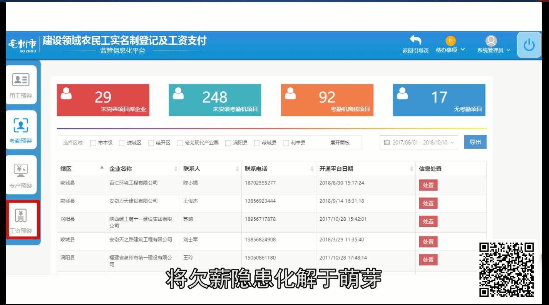Select the 无考勤项目 blue card
Image resolution: width=549 pixels, height=305 pixels.
[x=439, y=100]
